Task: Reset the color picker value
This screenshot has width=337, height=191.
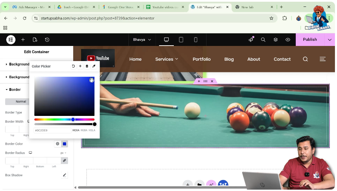Action: tap(73, 66)
